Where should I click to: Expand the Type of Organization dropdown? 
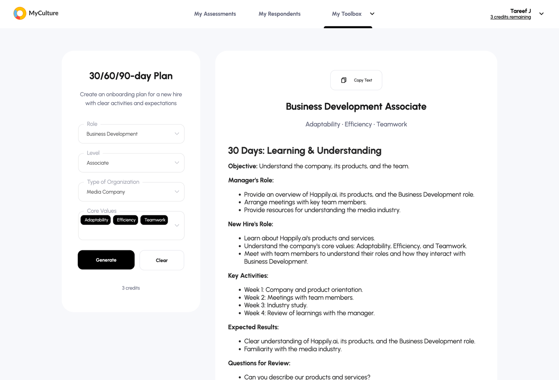point(176,191)
